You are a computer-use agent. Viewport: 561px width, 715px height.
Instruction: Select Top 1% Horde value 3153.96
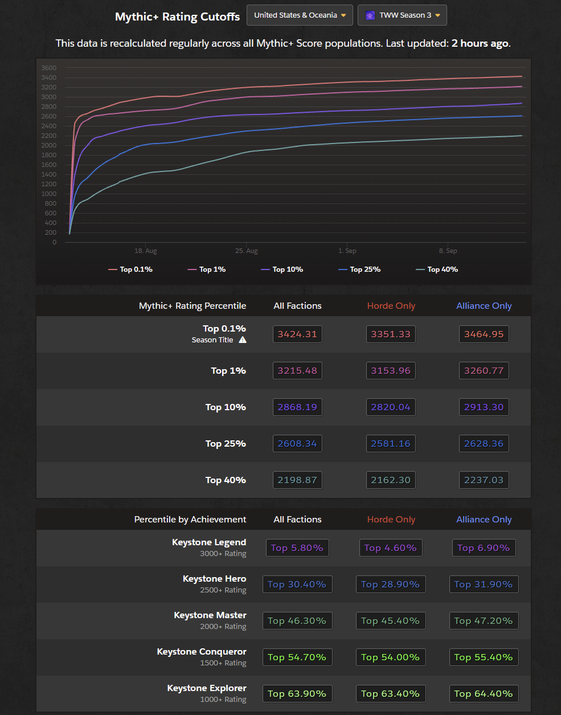pos(391,371)
